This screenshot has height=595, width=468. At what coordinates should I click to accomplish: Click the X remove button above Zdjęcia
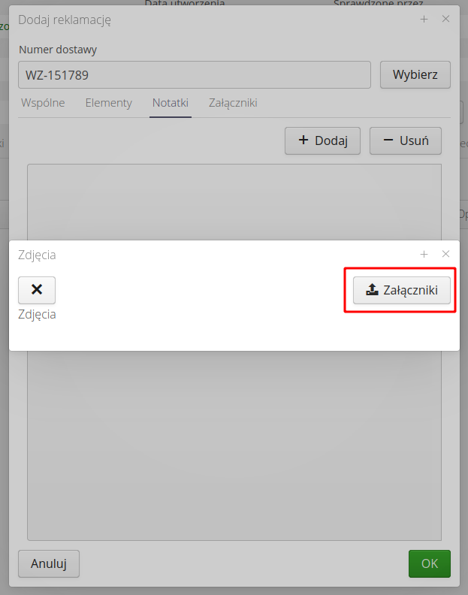click(37, 290)
